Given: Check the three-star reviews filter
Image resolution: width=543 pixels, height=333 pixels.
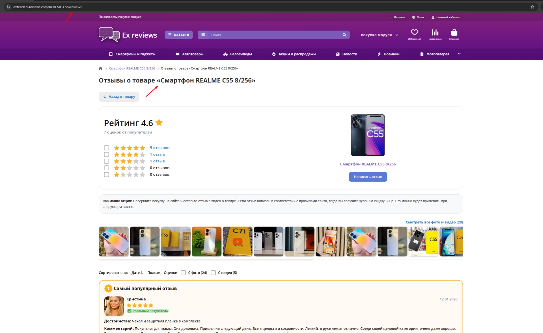Looking at the screenshot, I should click(106, 161).
